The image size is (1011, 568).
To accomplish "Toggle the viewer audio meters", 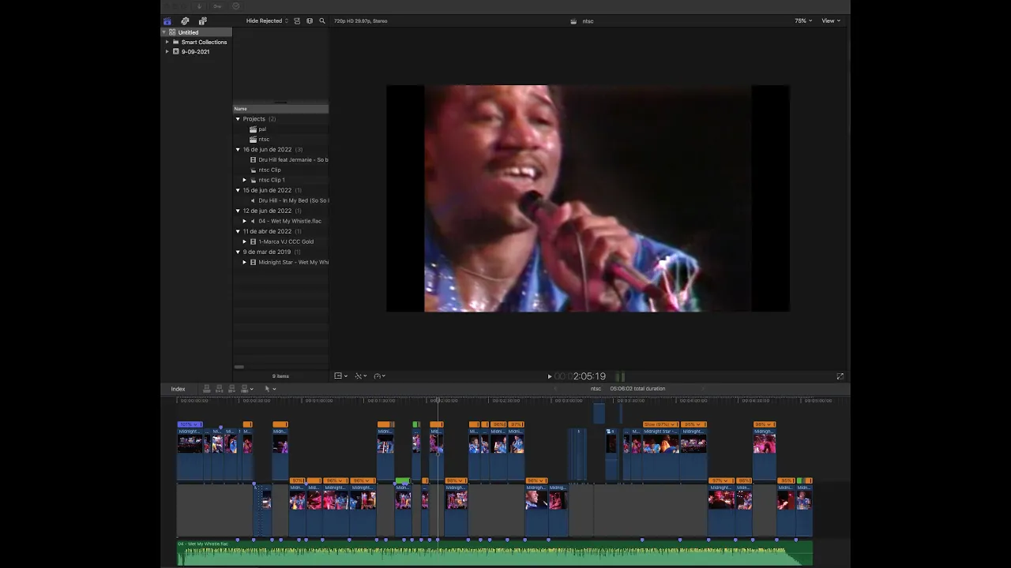I will (620, 376).
